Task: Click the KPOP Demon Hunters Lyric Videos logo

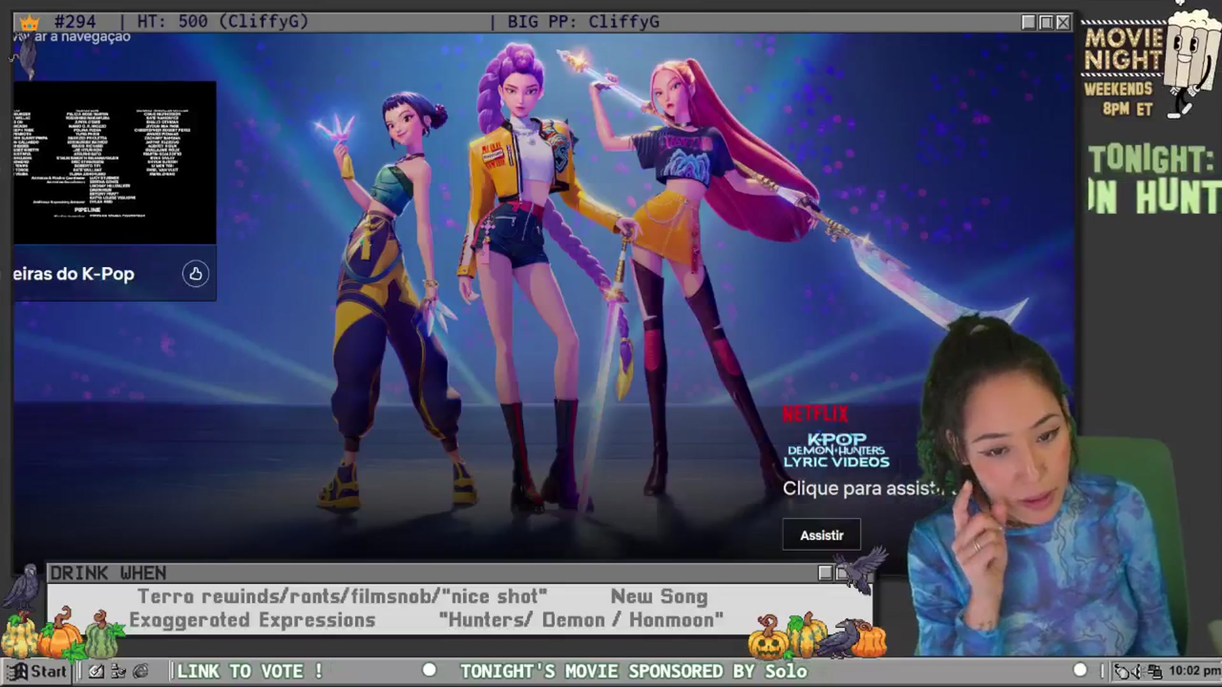Action: 836,451
